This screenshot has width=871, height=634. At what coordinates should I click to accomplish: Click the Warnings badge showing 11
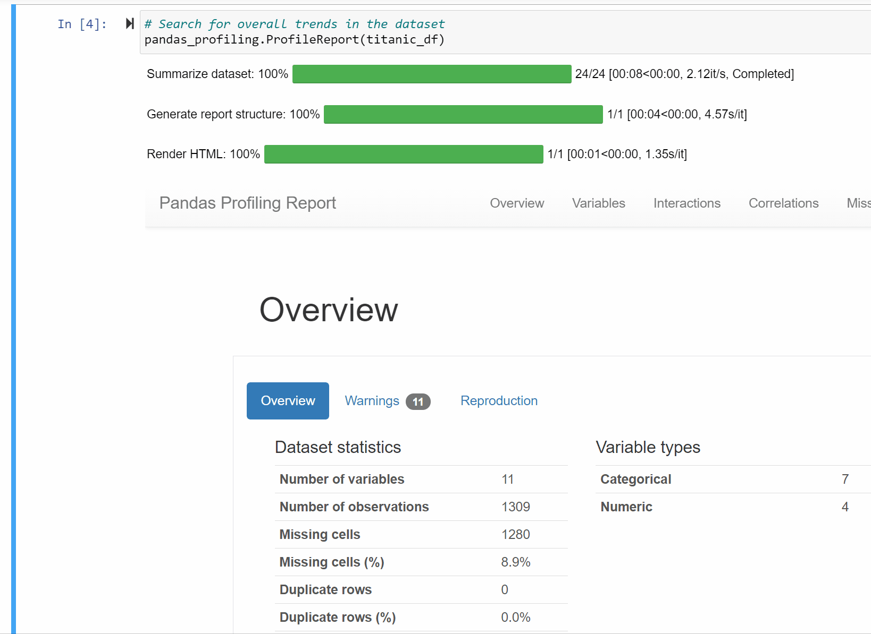pyautogui.click(x=418, y=401)
